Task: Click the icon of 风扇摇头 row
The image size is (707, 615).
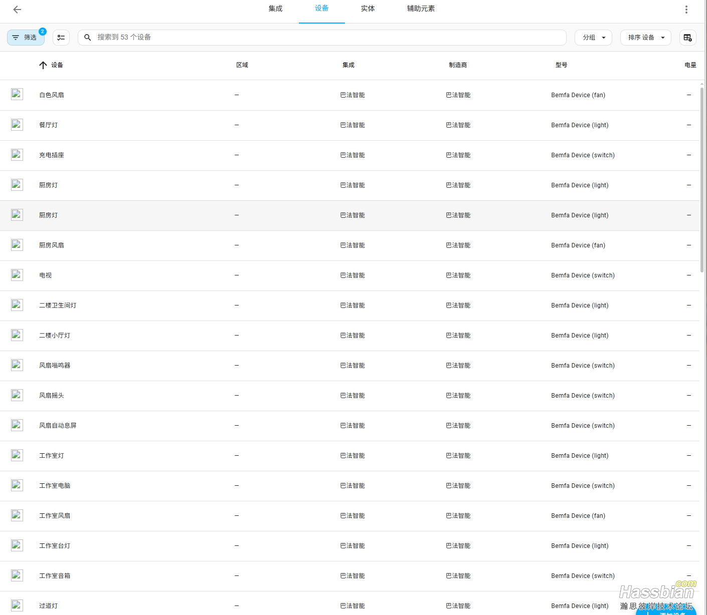Action: (x=17, y=395)
